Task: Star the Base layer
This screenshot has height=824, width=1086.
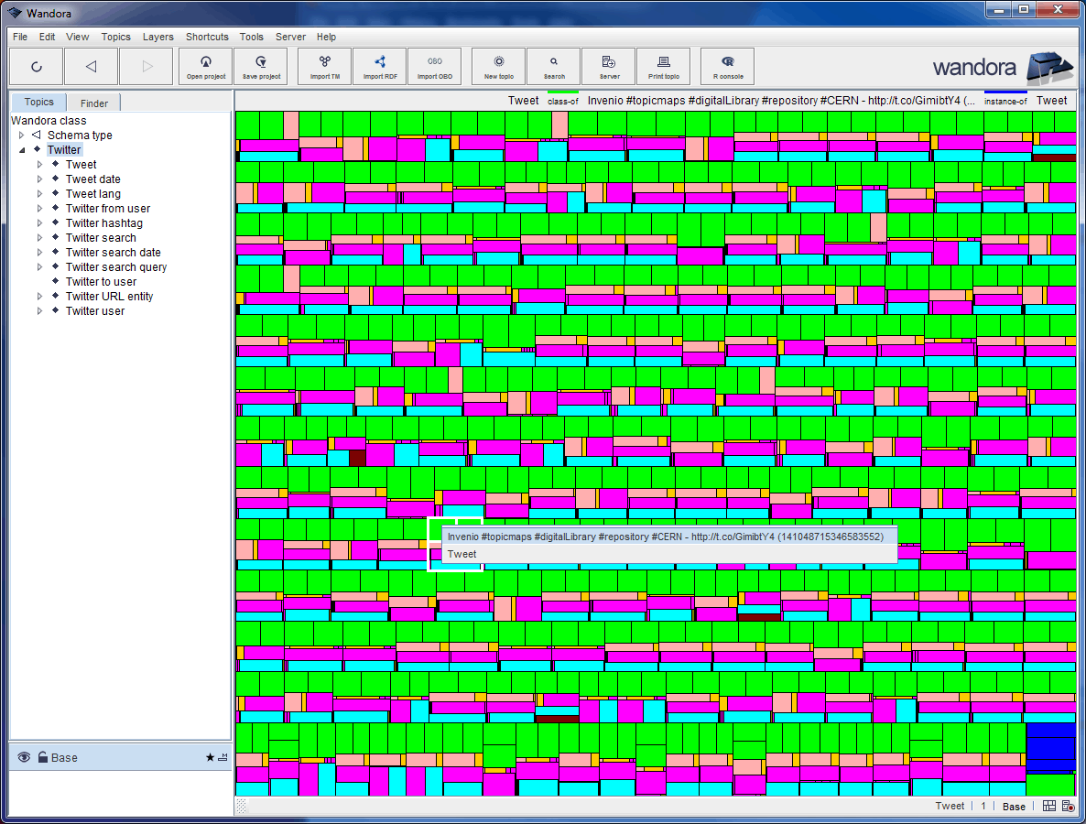Action: (210, 757)
